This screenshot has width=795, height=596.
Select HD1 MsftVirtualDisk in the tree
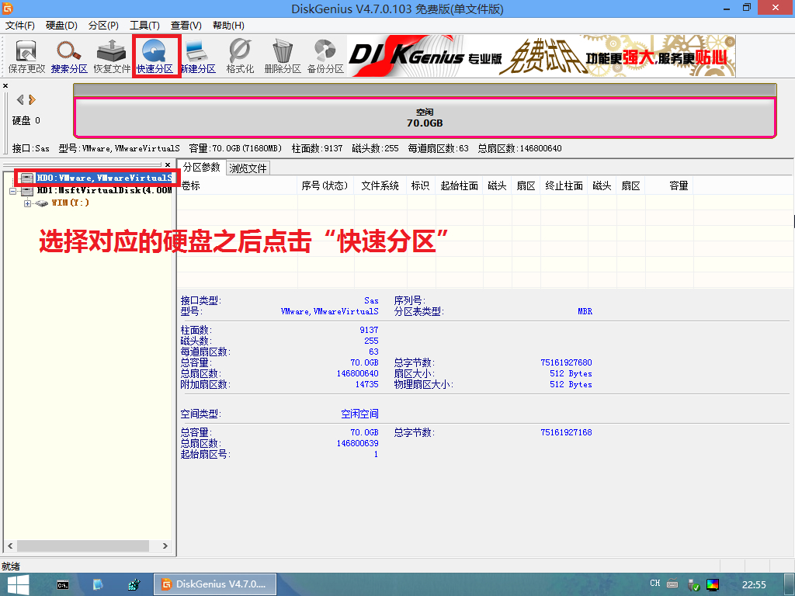click(105, 191)
